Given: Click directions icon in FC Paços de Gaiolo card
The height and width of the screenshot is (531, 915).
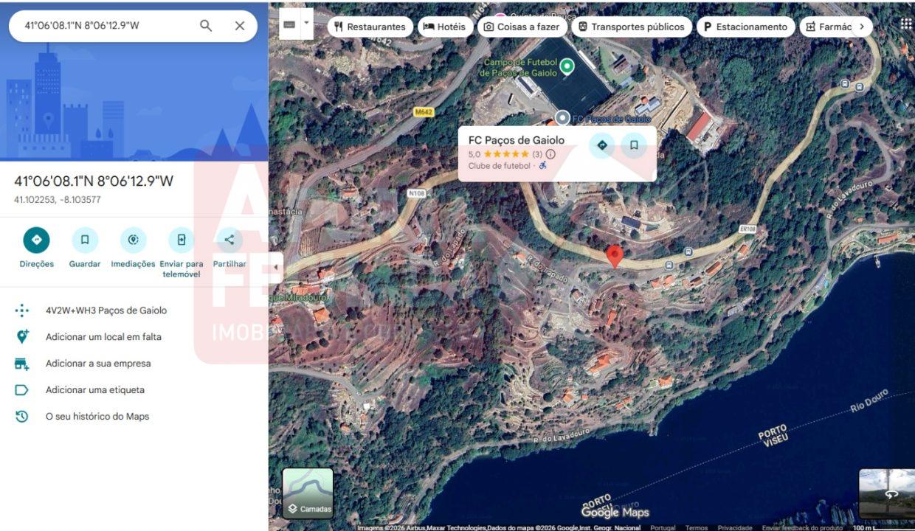Looking at the screenshot, I should [x=602, y=145].
